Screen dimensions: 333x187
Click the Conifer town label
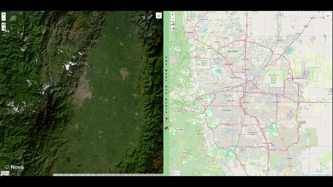pos(183,157)
